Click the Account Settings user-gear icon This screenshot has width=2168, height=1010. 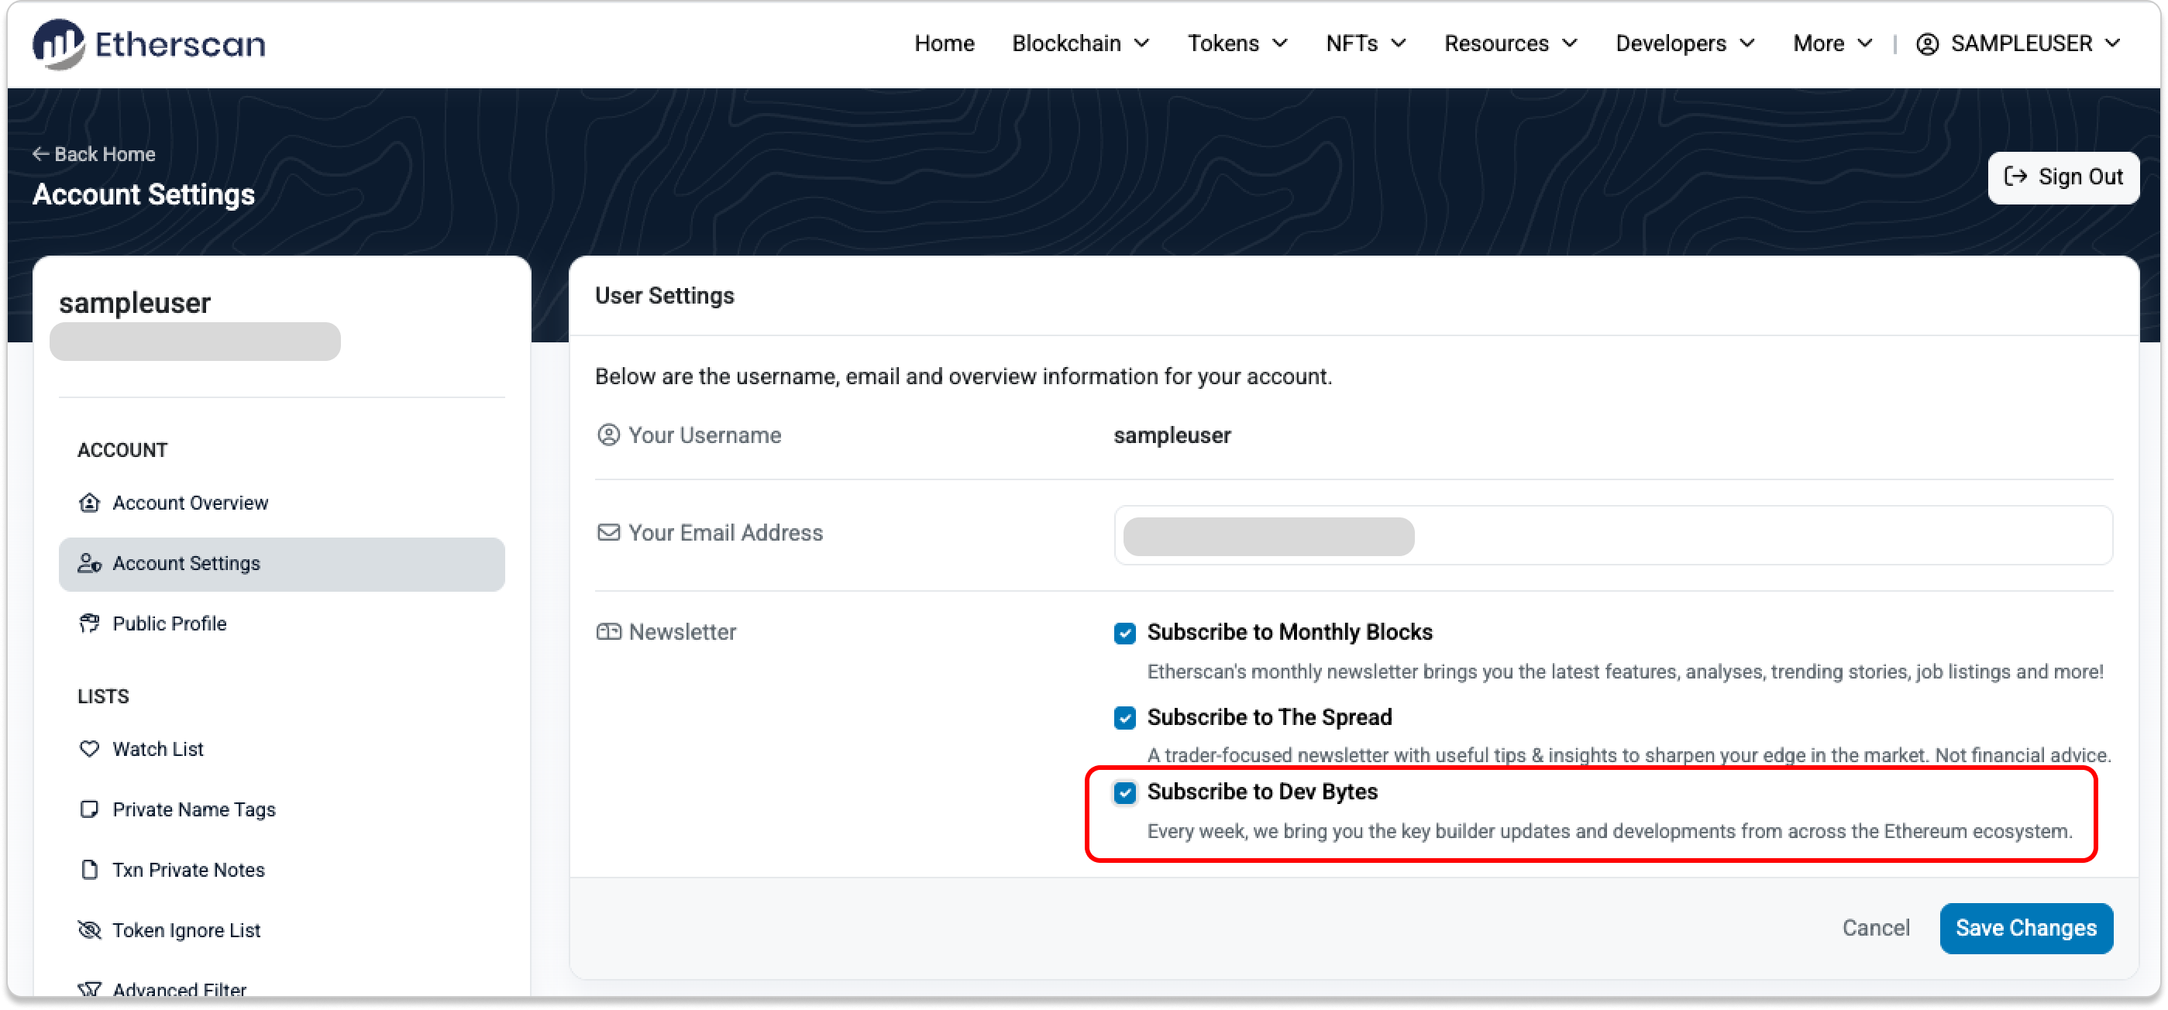pos(89,563)
